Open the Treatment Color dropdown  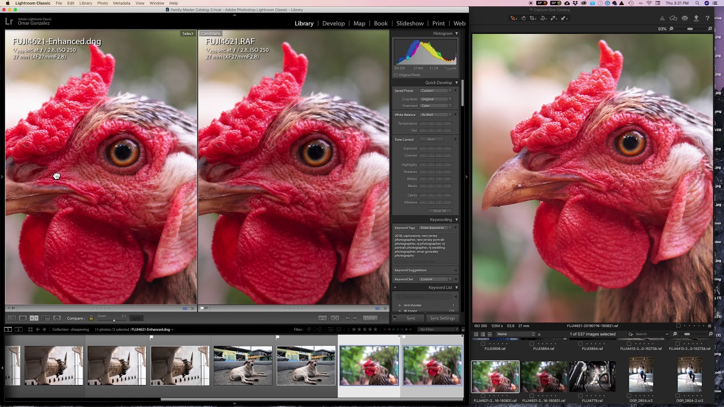click(436, 106)
